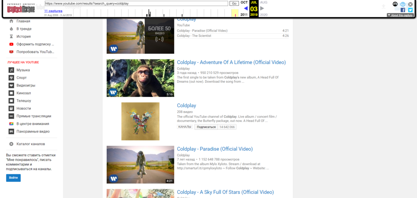Open Coldplay - Paradise (Official Video) title
Screen dimensions: 417x198
[x=215, y=149]
